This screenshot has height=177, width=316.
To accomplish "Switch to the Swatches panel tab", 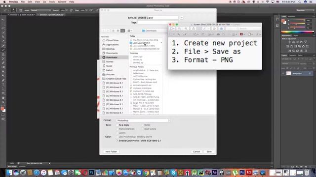I will 291,16.
